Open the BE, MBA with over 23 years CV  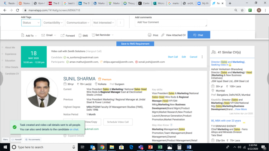[x=226, y=121]
